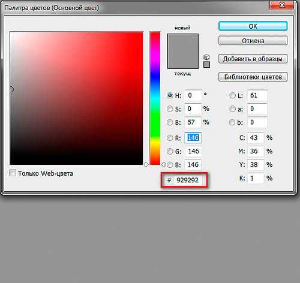Select the L lightness radio button

[x=232, y=95]
